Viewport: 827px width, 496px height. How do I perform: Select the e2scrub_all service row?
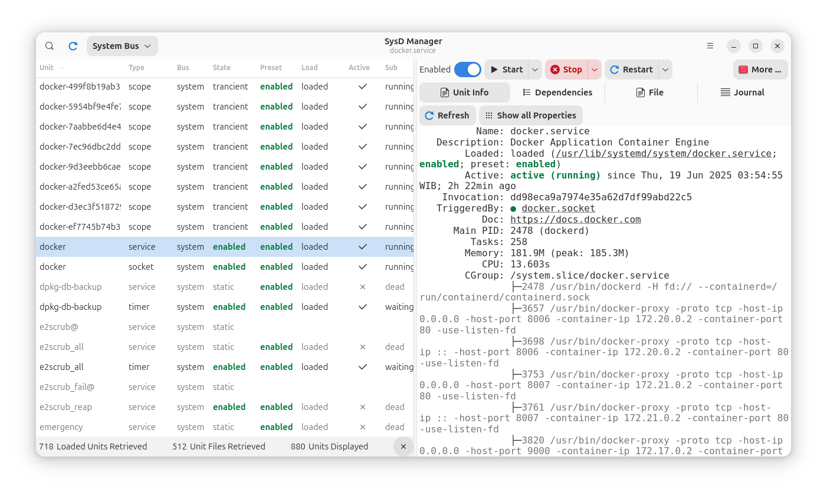click(225, 347)
